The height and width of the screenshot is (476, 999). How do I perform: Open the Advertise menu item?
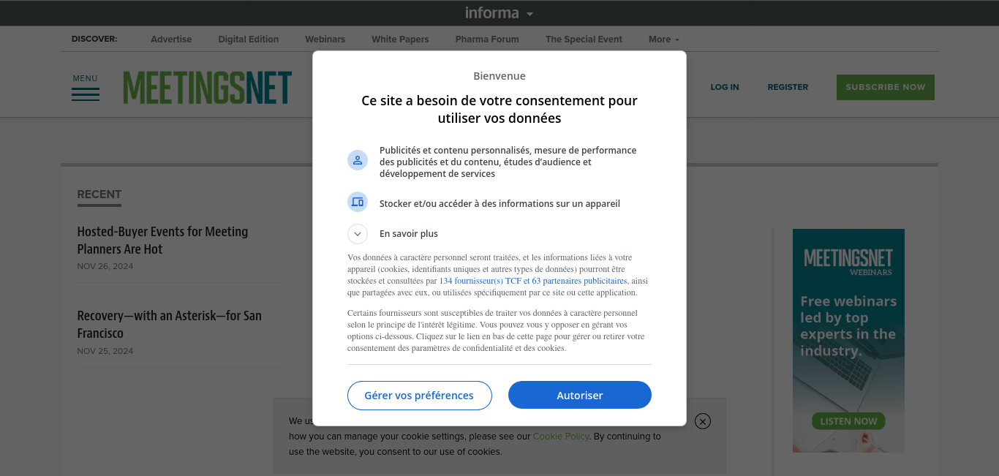(171, 39)
